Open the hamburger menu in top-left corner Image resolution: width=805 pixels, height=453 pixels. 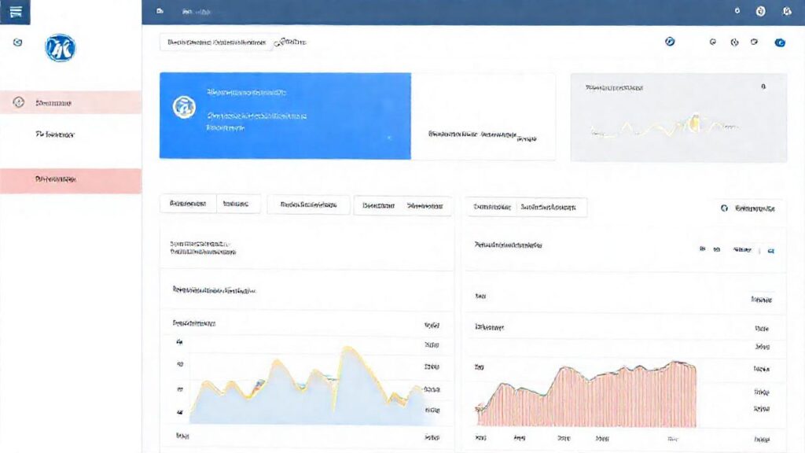[16, 12]
